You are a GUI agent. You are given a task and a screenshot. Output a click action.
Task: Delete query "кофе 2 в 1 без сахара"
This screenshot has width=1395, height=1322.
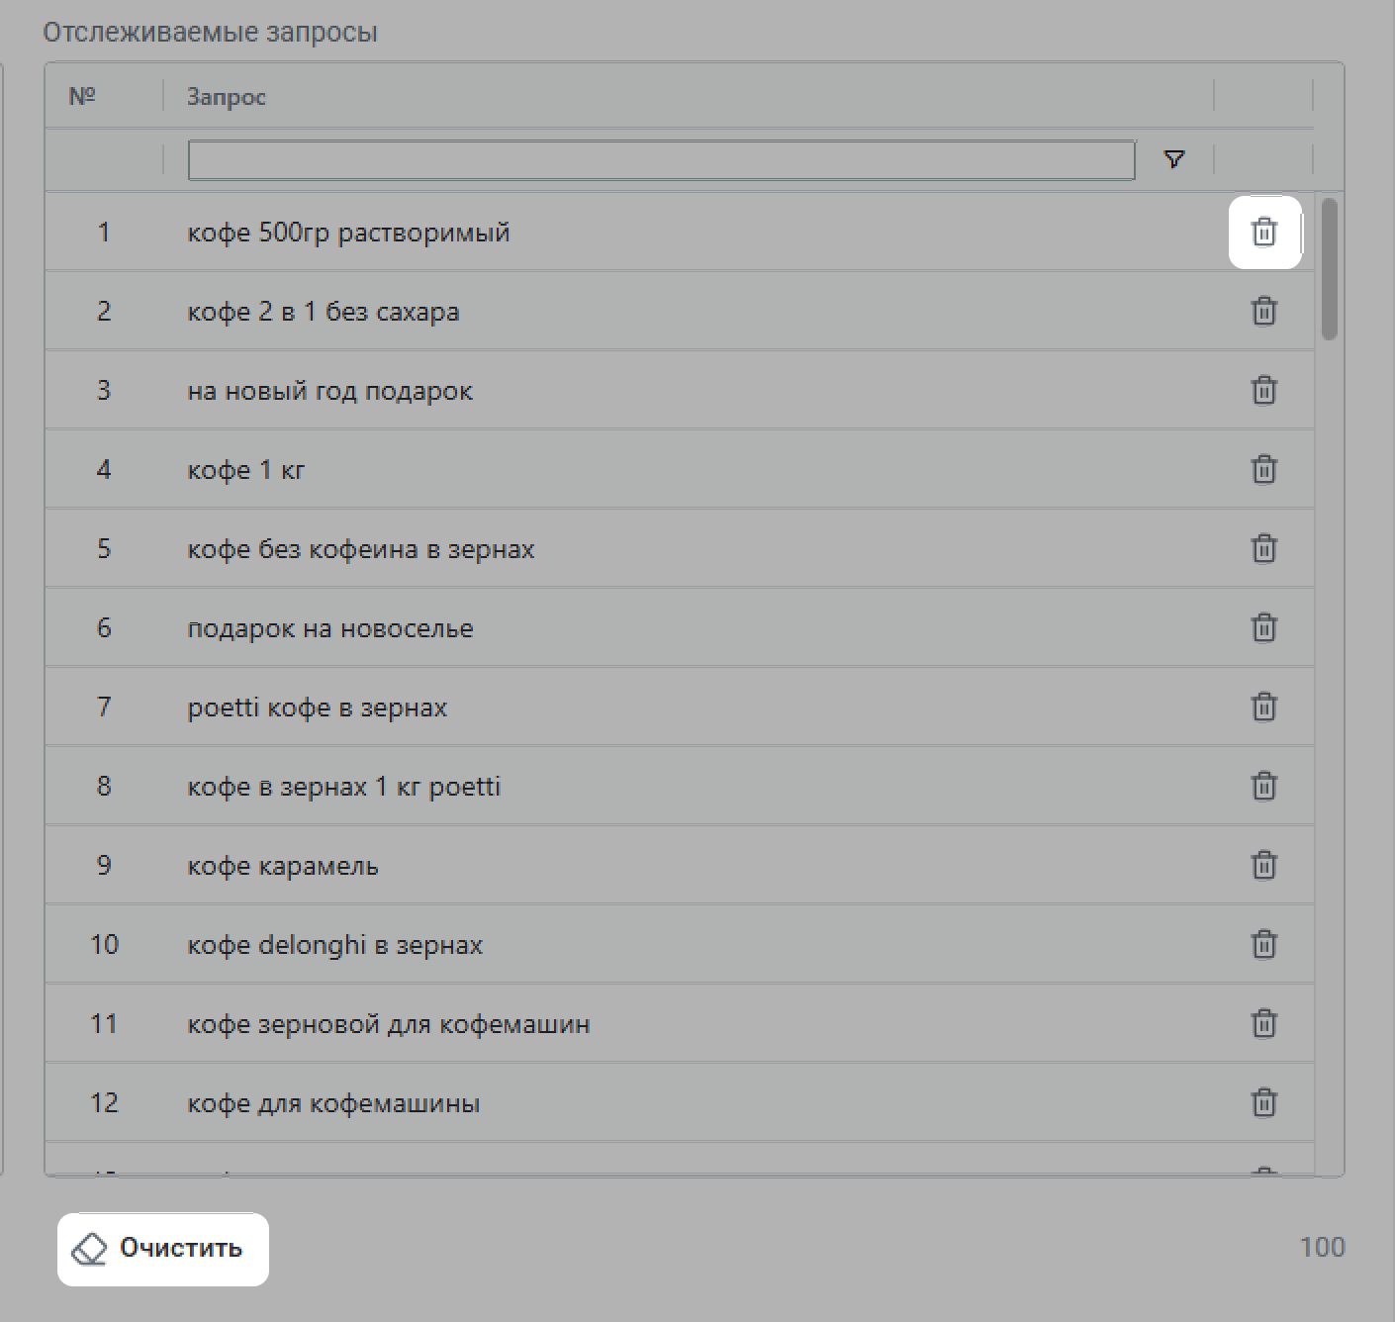(x=1263, y=311)
